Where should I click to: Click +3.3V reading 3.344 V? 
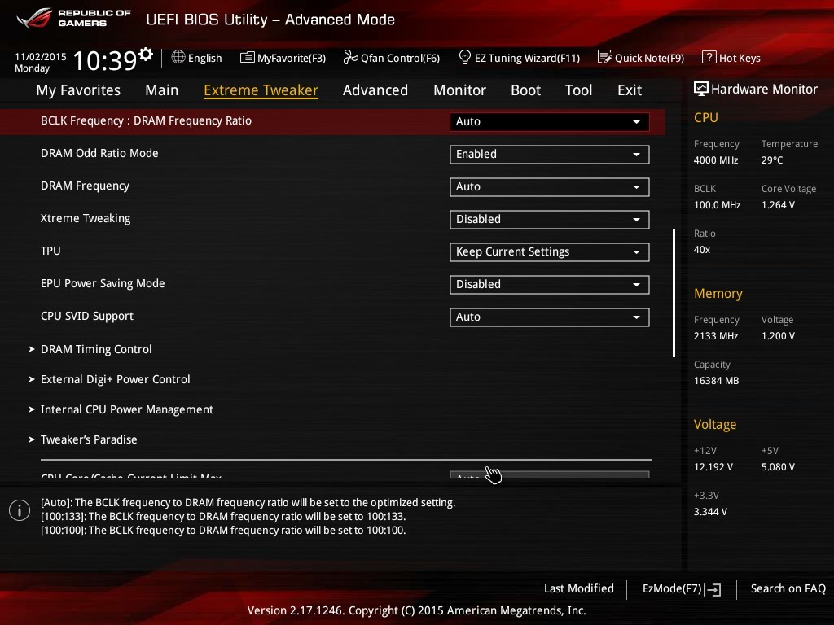(x=710, y=512)
